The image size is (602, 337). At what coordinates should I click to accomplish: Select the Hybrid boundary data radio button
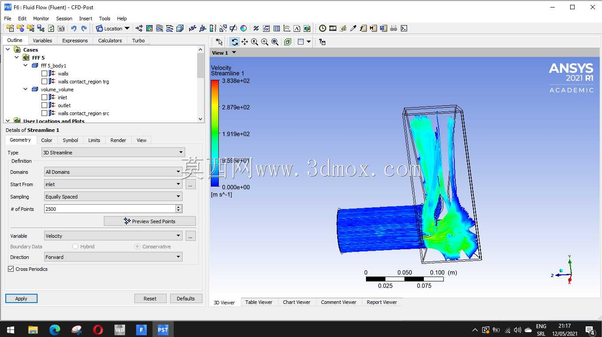tap(76, 247)
